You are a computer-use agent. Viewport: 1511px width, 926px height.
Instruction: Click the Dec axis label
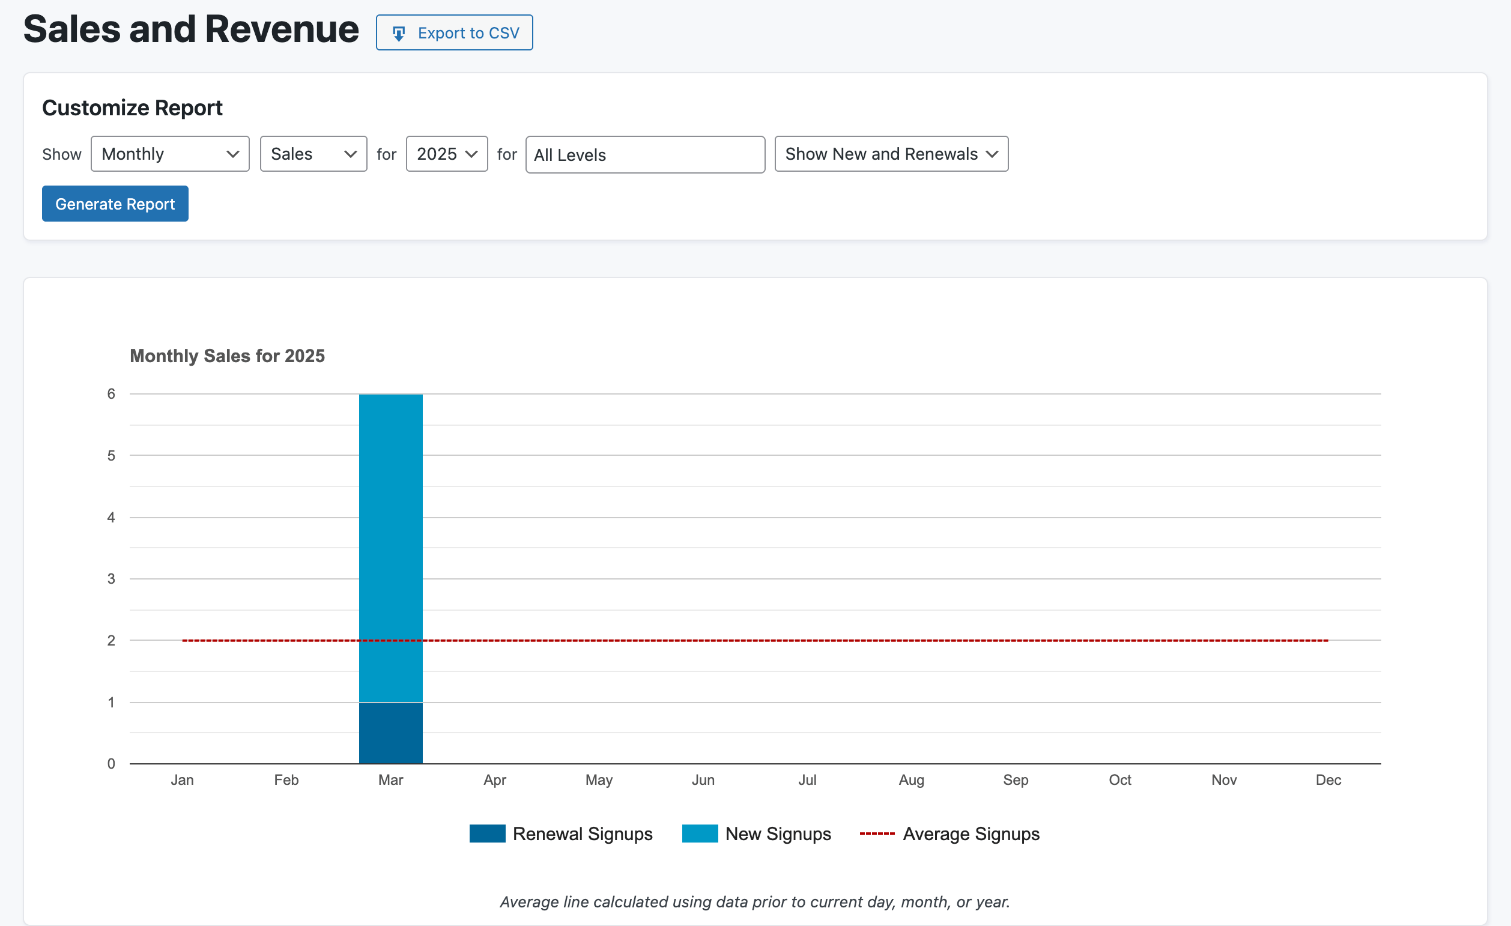point(1328,780)
